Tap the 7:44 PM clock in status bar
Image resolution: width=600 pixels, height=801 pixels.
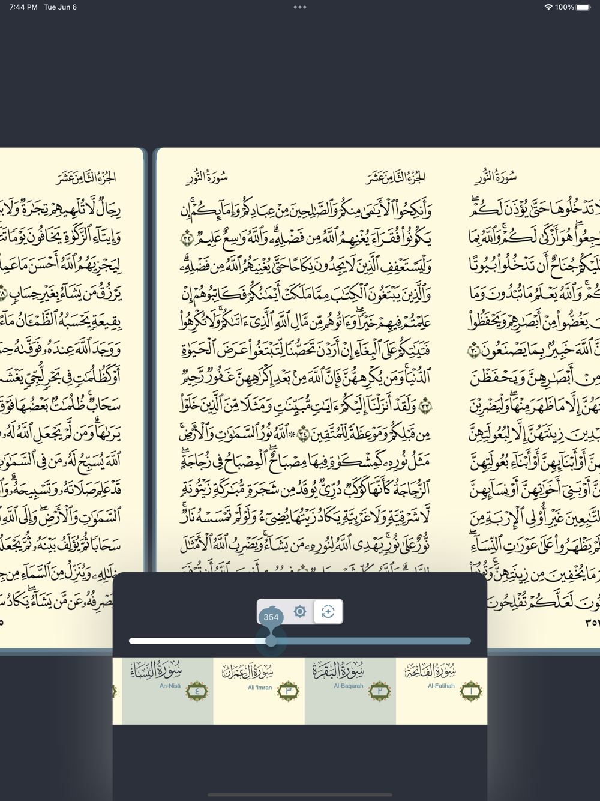[x=23, y=7]
